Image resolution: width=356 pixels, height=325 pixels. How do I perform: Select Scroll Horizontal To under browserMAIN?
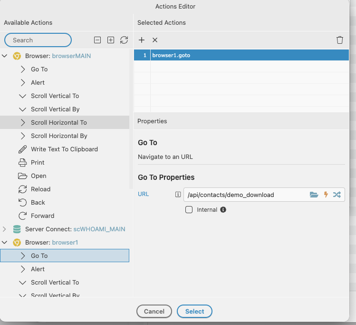[x=58, y=123]
